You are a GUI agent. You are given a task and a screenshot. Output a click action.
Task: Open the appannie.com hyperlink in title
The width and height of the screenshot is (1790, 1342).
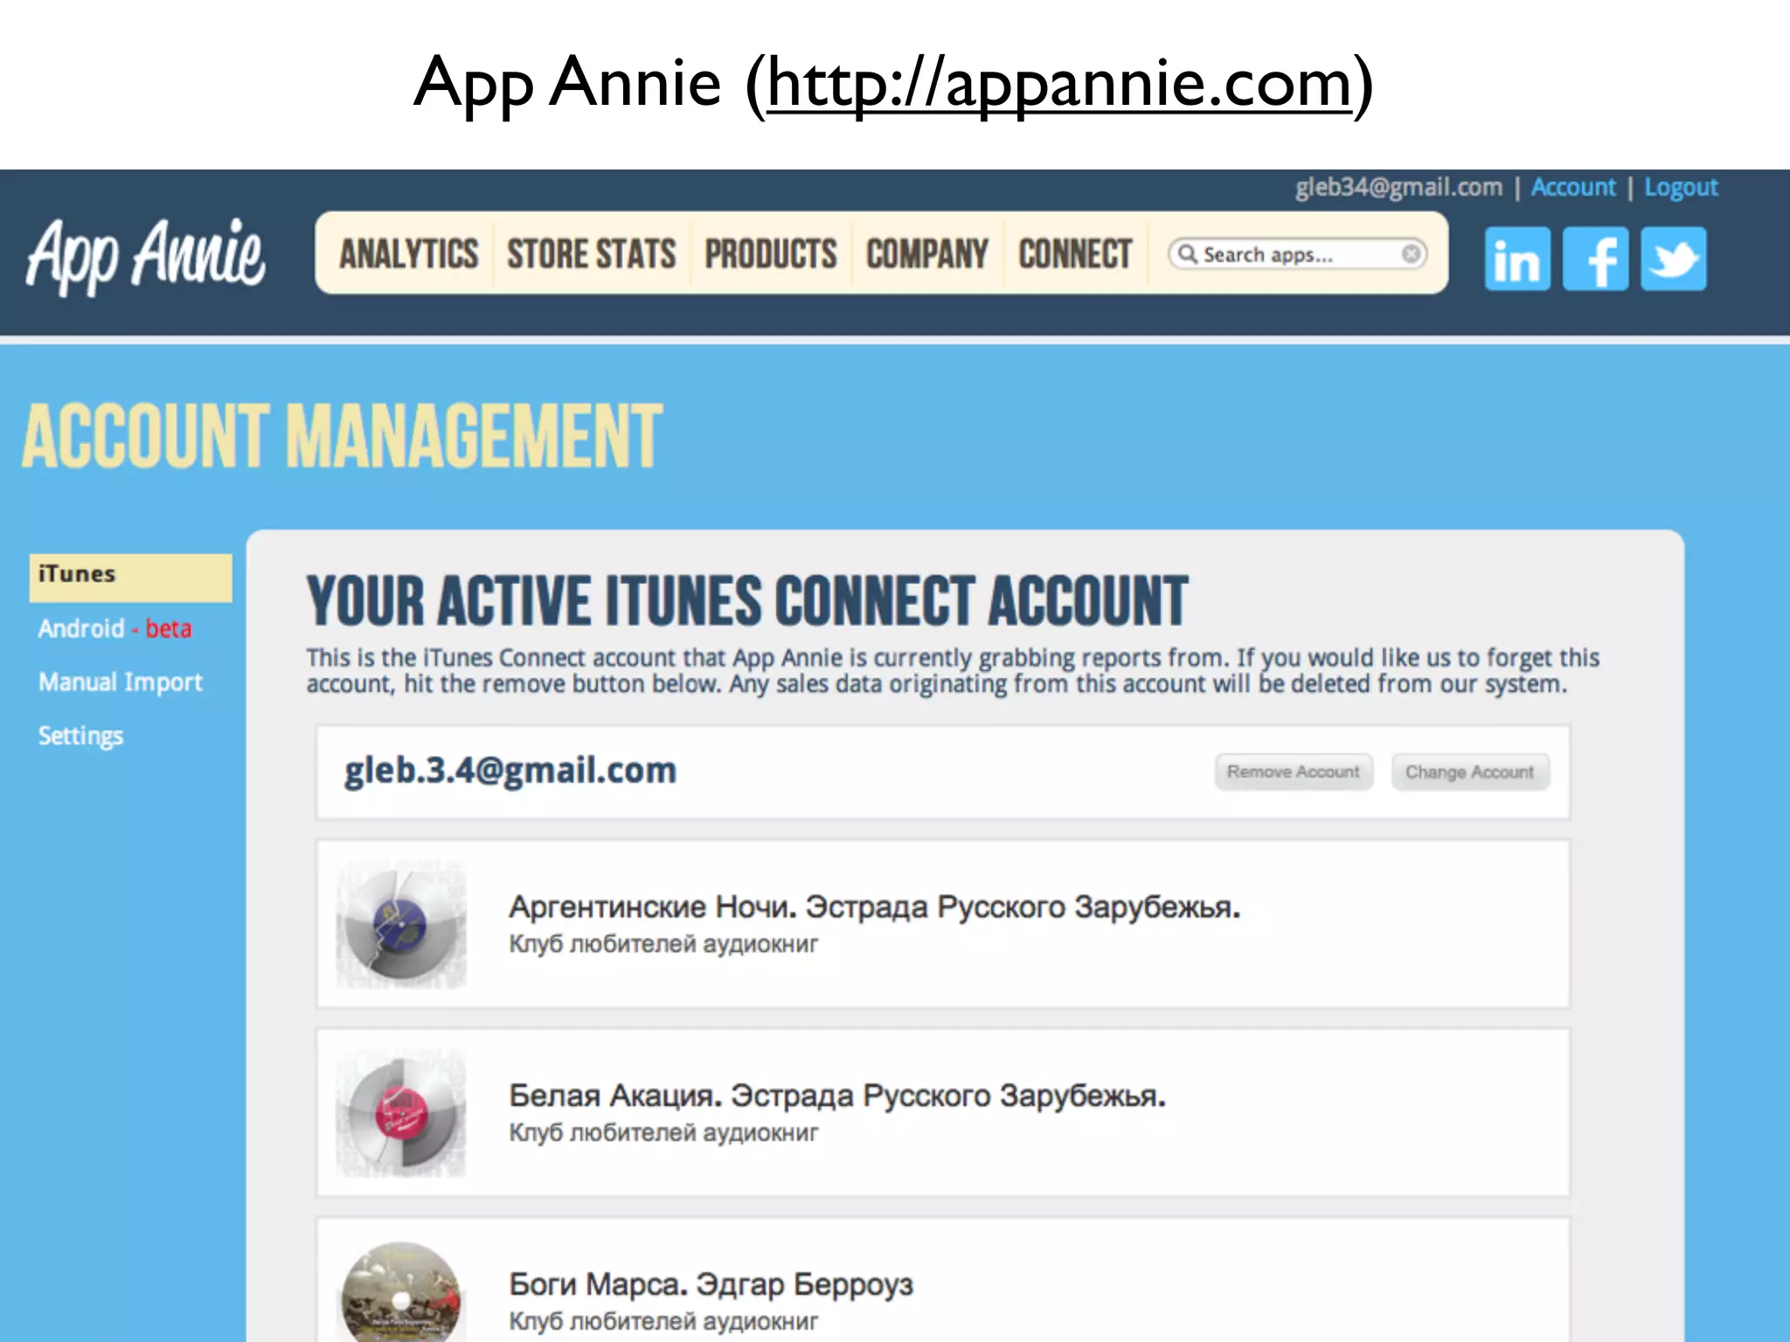1060,83
